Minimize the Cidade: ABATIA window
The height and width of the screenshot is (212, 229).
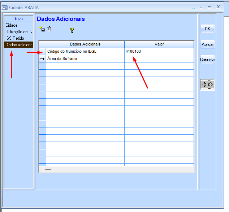coord(201,7)
